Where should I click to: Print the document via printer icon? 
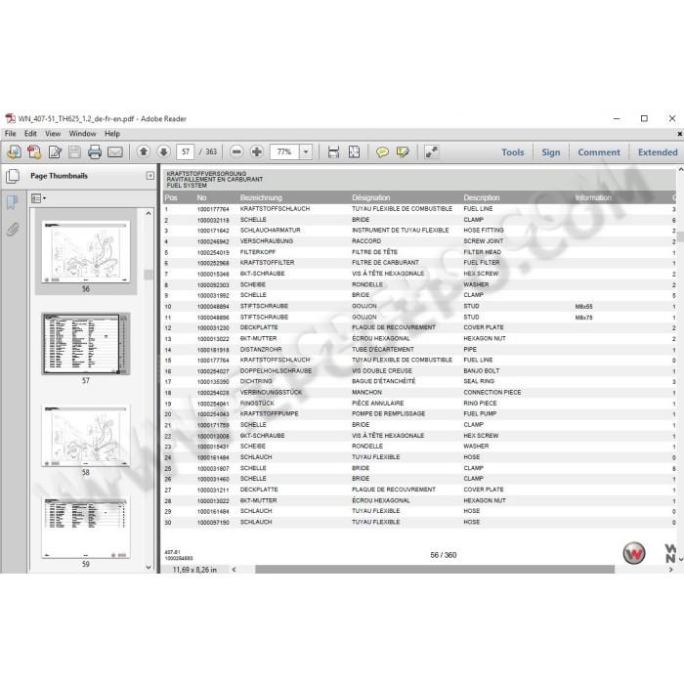(x=95, y=151)
